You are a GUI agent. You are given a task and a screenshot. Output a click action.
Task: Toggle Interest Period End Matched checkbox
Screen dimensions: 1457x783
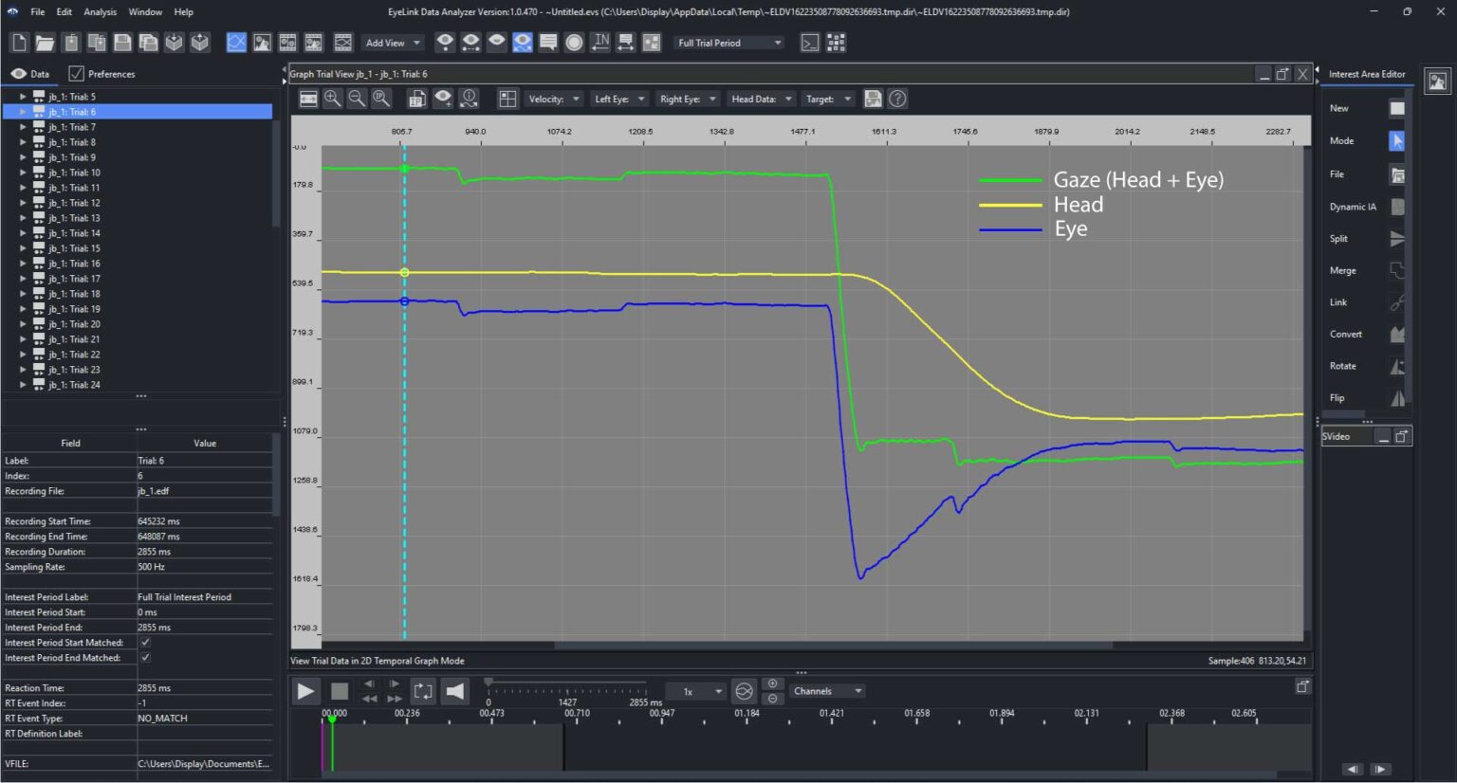145,658
